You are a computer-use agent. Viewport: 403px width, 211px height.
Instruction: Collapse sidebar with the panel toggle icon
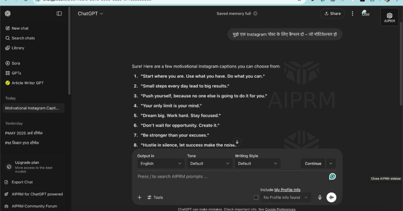tap(59, 14)
